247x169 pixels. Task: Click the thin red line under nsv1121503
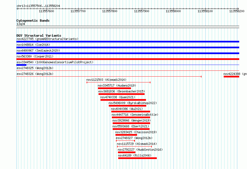point(119,82)
